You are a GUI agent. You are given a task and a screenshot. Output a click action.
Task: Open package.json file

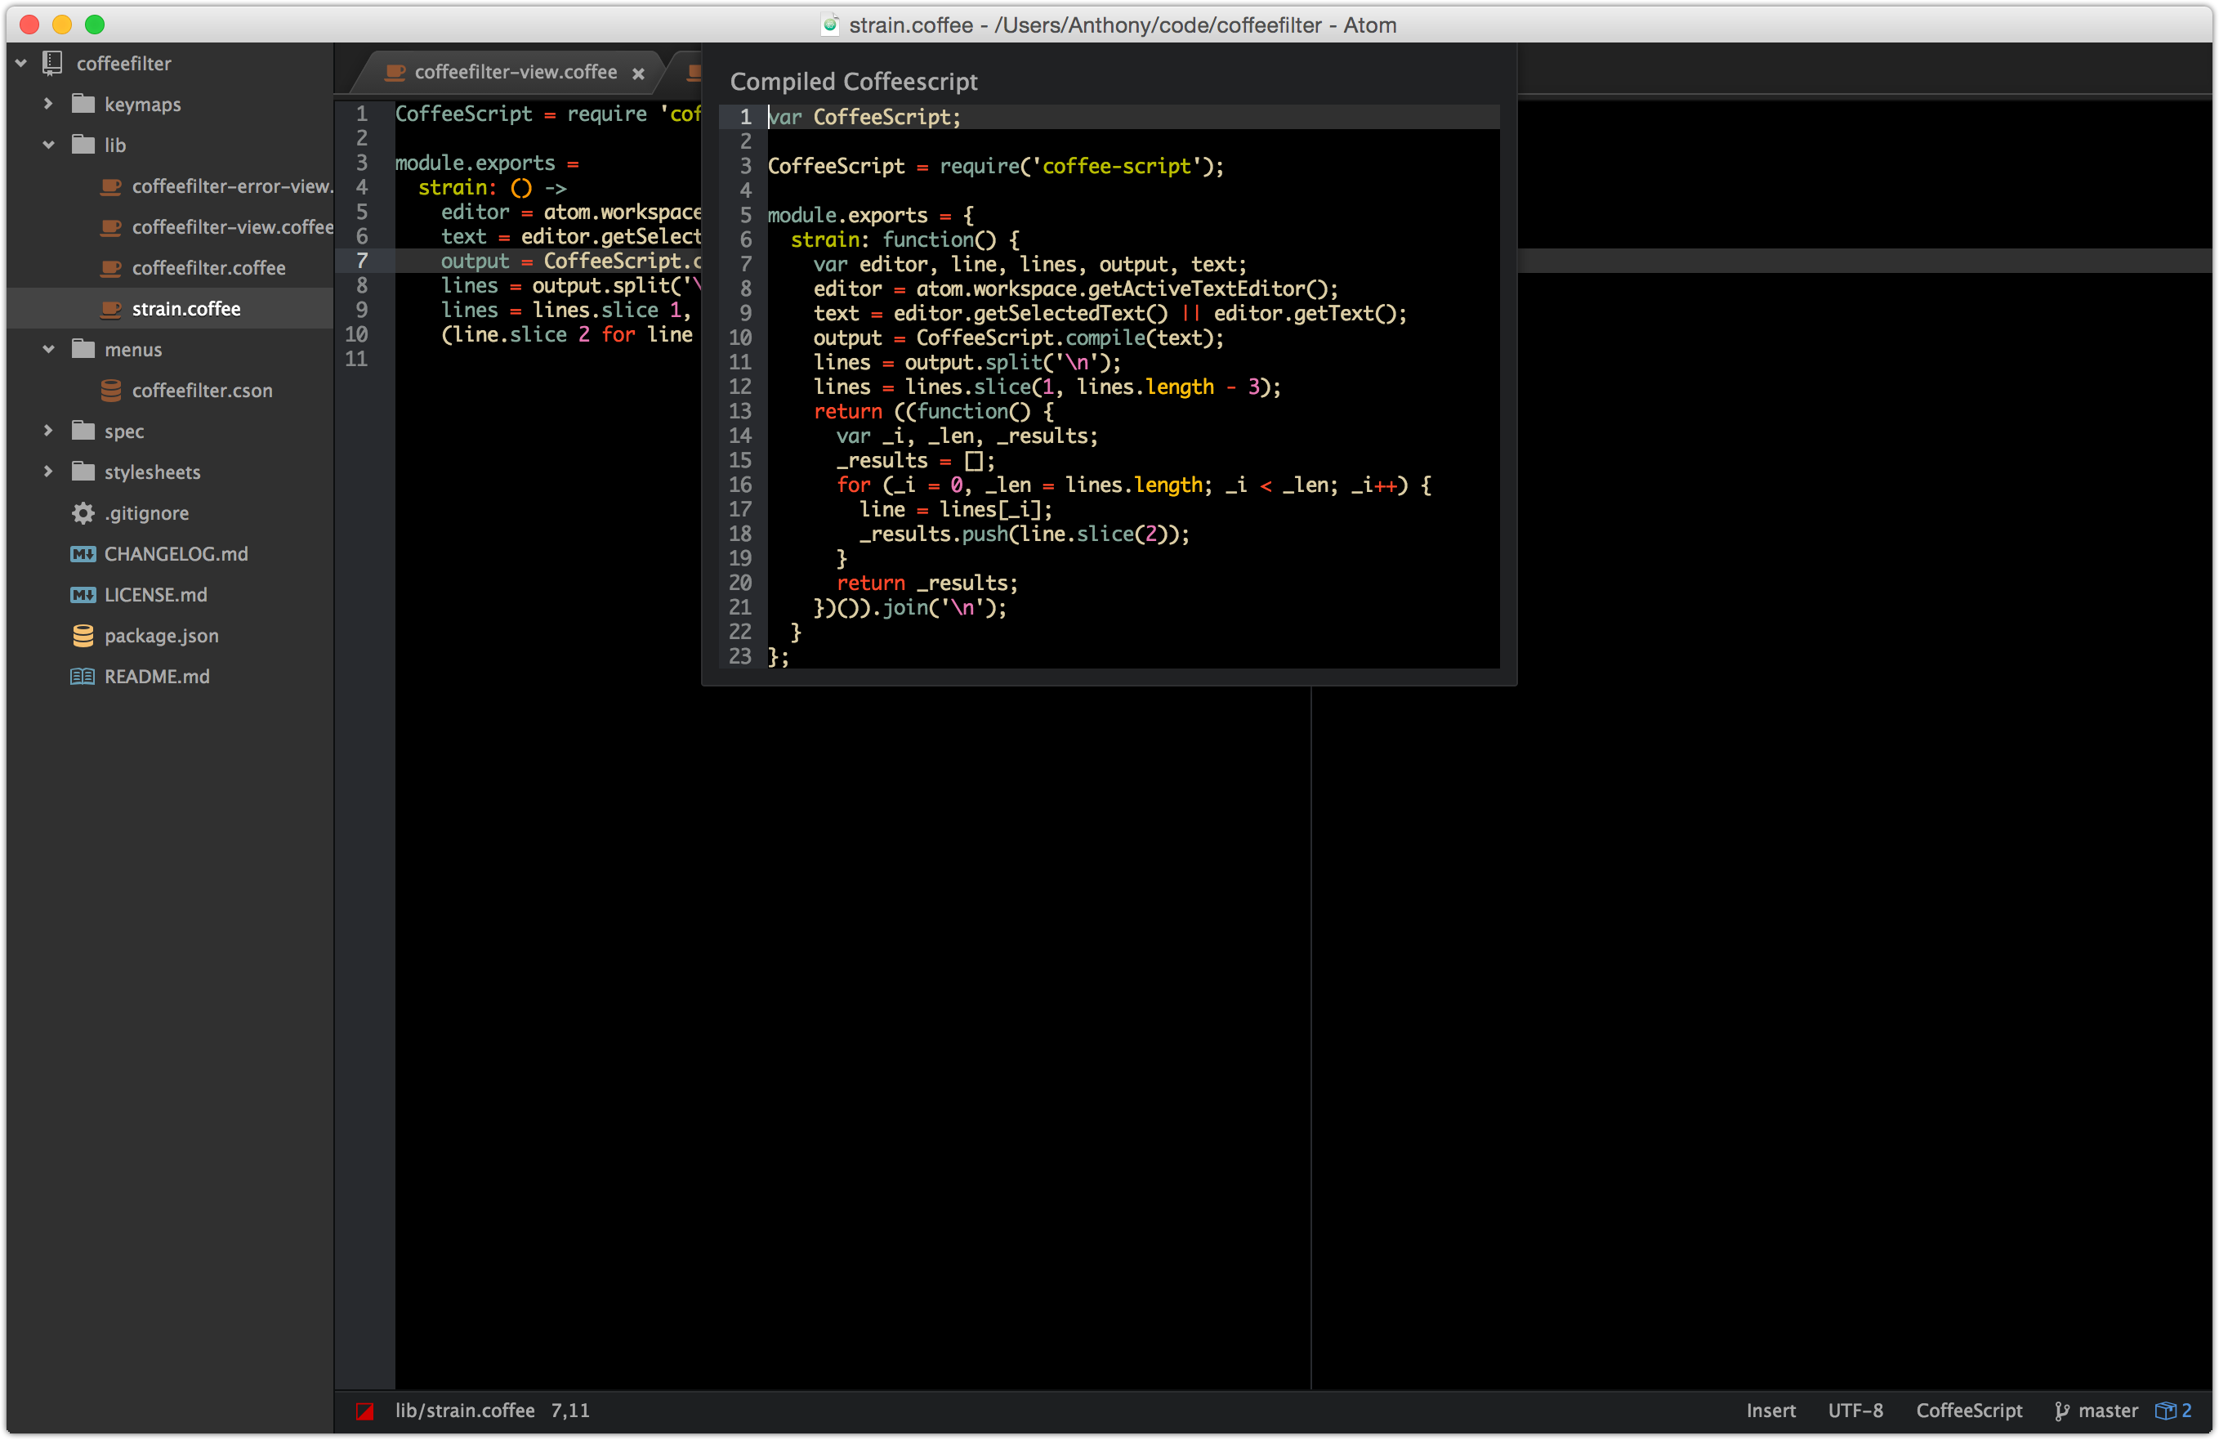161,636
